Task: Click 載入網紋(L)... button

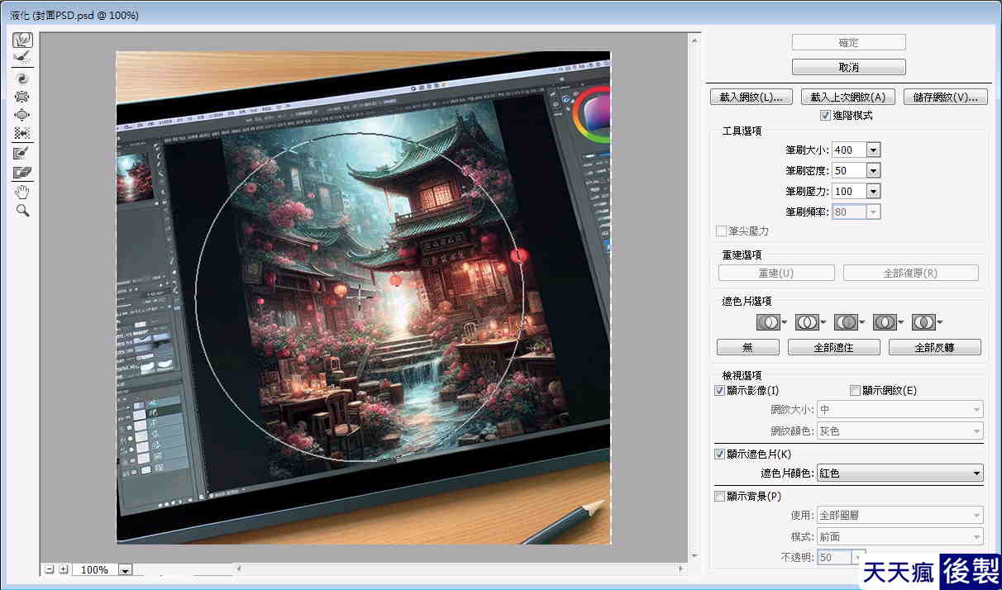Action: 751,97
